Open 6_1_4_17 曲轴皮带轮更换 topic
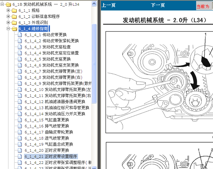The height and width of the screenshot is (169, 213). coord(49,132)
